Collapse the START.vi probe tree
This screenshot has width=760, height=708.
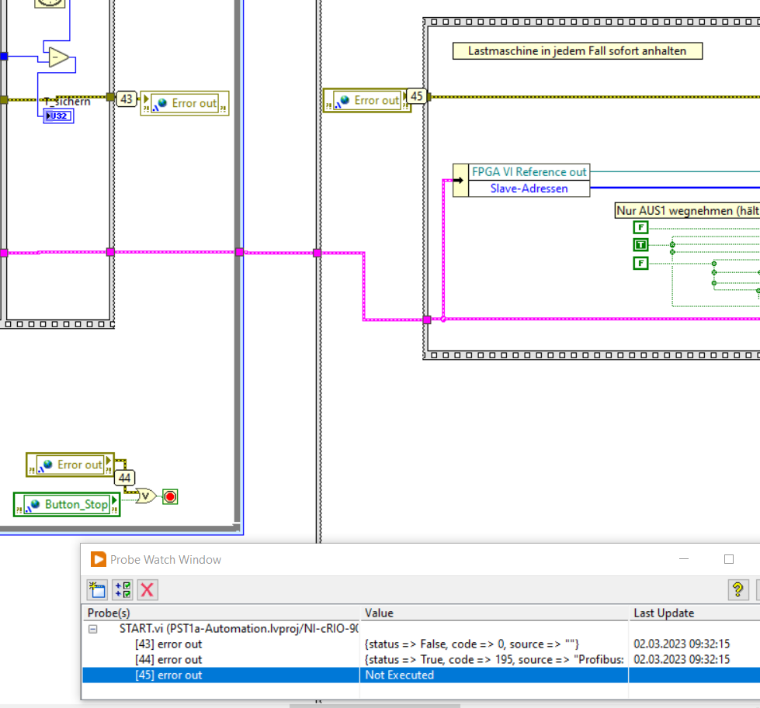tap(93, 629)
